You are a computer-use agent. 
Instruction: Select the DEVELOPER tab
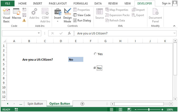[x=145, y=3]
